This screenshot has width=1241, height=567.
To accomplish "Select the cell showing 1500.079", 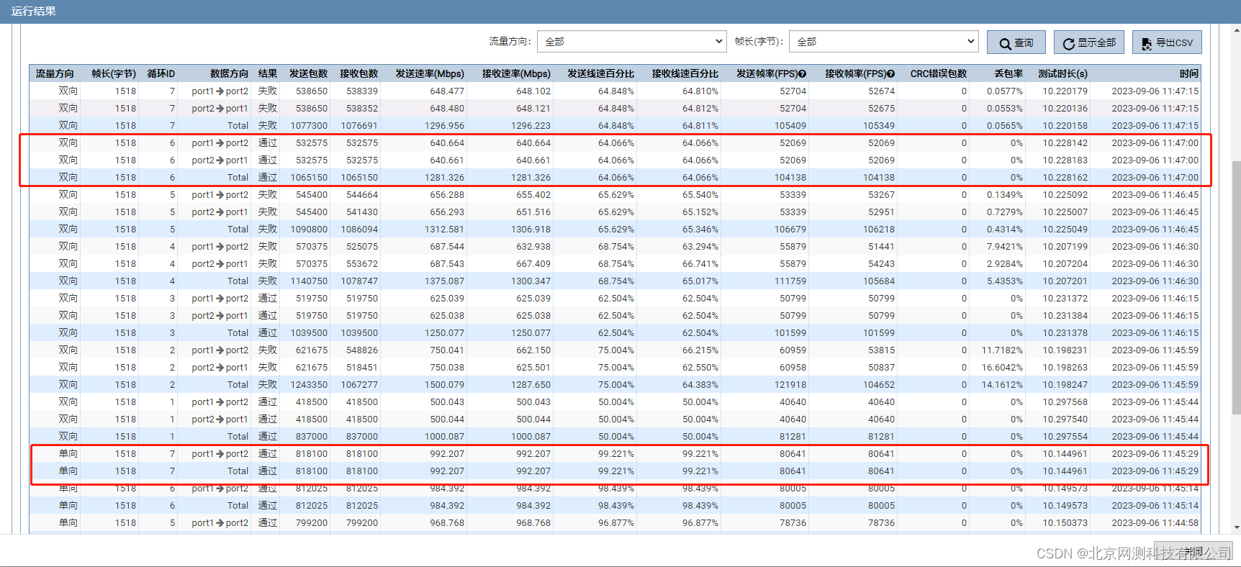I will pyautogui.click(x=444, y=385).
